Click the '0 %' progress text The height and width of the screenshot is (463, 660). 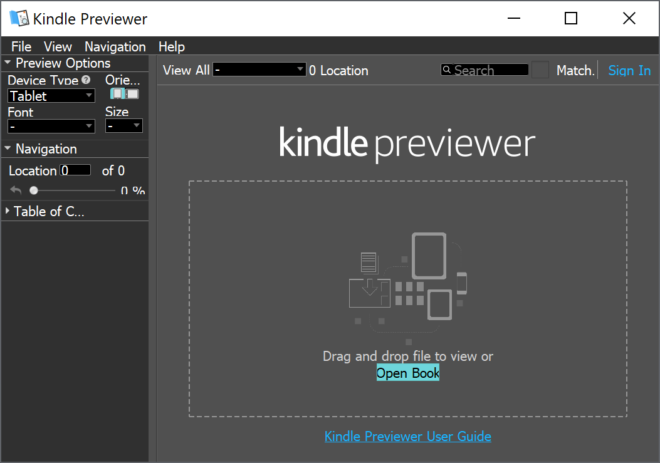tap(133, 190)
